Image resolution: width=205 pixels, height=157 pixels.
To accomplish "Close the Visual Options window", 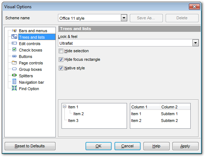I will pos(194,6).
